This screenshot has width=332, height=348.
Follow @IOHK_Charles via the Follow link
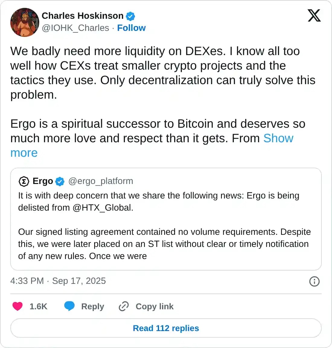click(x=131, y=28)
